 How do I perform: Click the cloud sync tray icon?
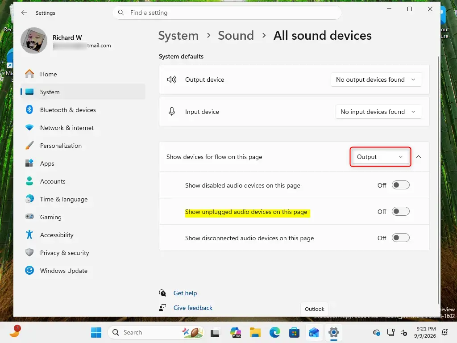point(377,332)
